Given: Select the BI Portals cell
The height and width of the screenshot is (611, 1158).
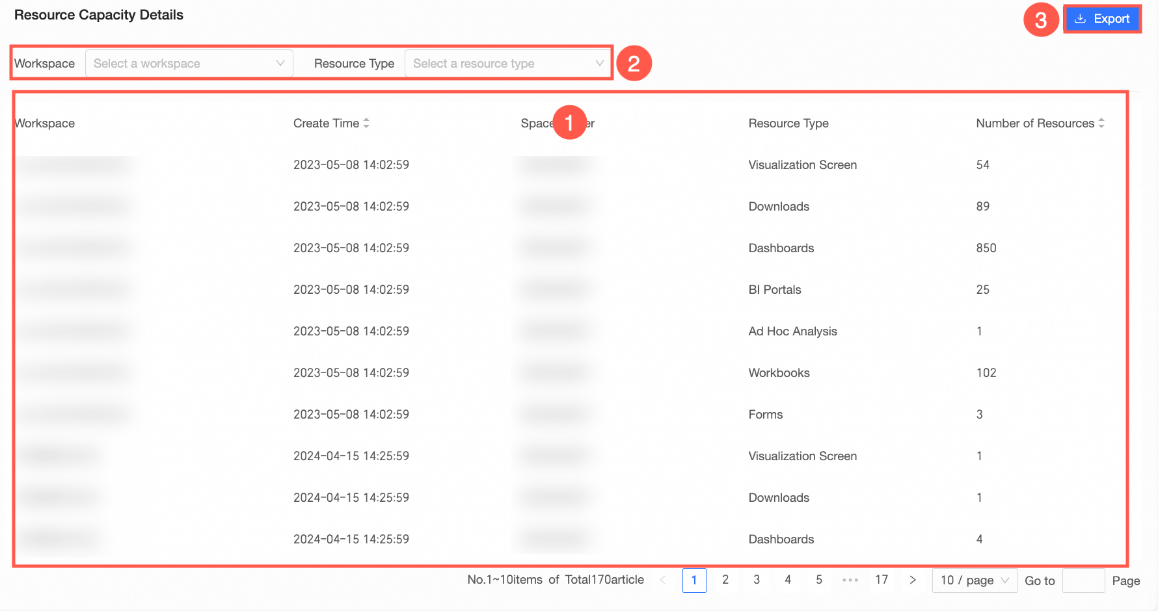Looking at the screenshot, I should click(x=775, y=290).
